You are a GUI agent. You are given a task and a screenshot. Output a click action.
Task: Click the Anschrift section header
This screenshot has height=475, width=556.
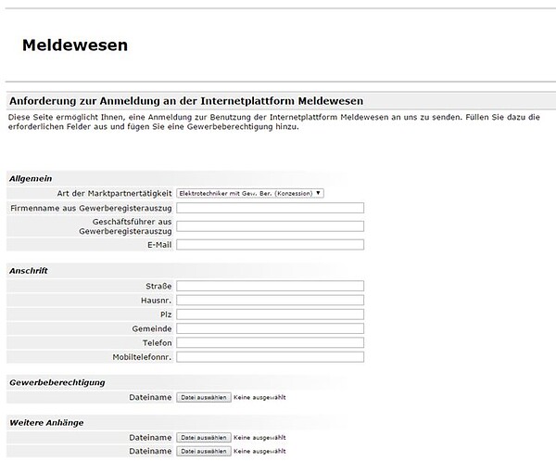click(x=29, y=271)
